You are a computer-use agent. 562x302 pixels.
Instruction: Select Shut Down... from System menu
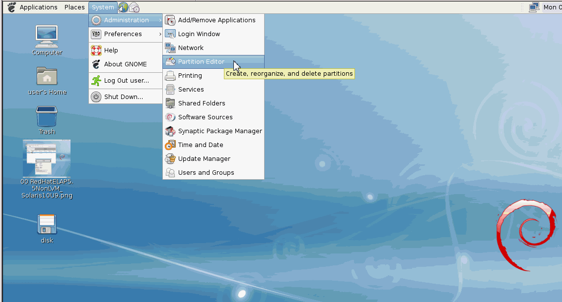(x=126, y=97)
